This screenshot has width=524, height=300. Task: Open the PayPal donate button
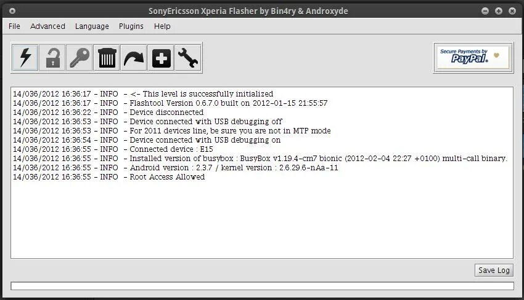point(473,58)
